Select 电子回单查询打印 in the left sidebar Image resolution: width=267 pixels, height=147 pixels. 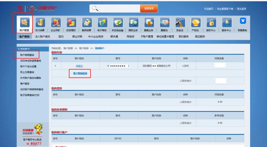coord(30,95)
